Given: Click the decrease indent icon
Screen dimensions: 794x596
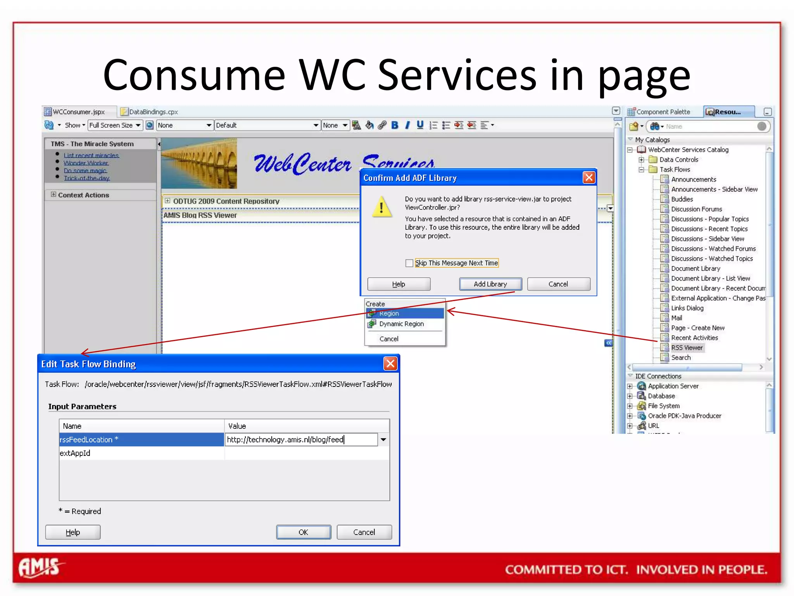Looking at the screenshot, I should (472, 125).
